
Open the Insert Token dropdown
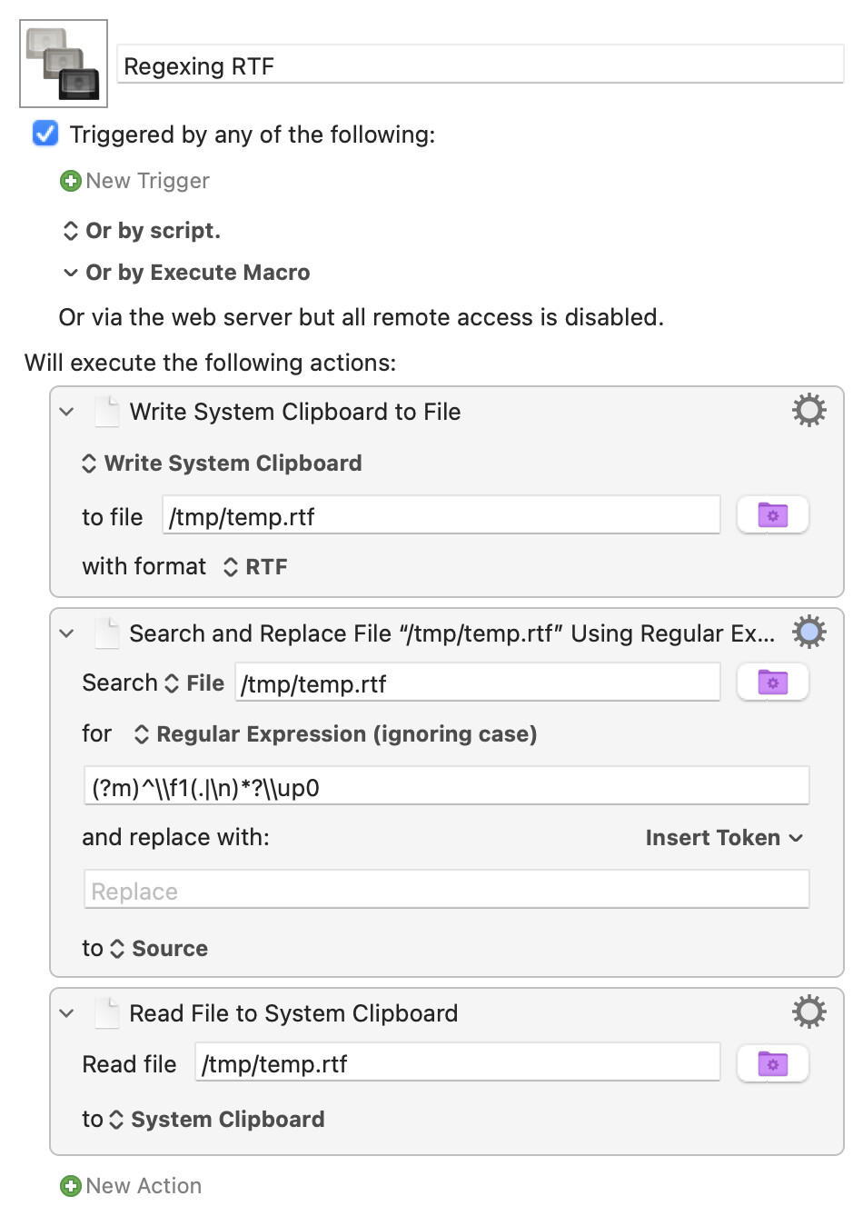pos(724,838)
